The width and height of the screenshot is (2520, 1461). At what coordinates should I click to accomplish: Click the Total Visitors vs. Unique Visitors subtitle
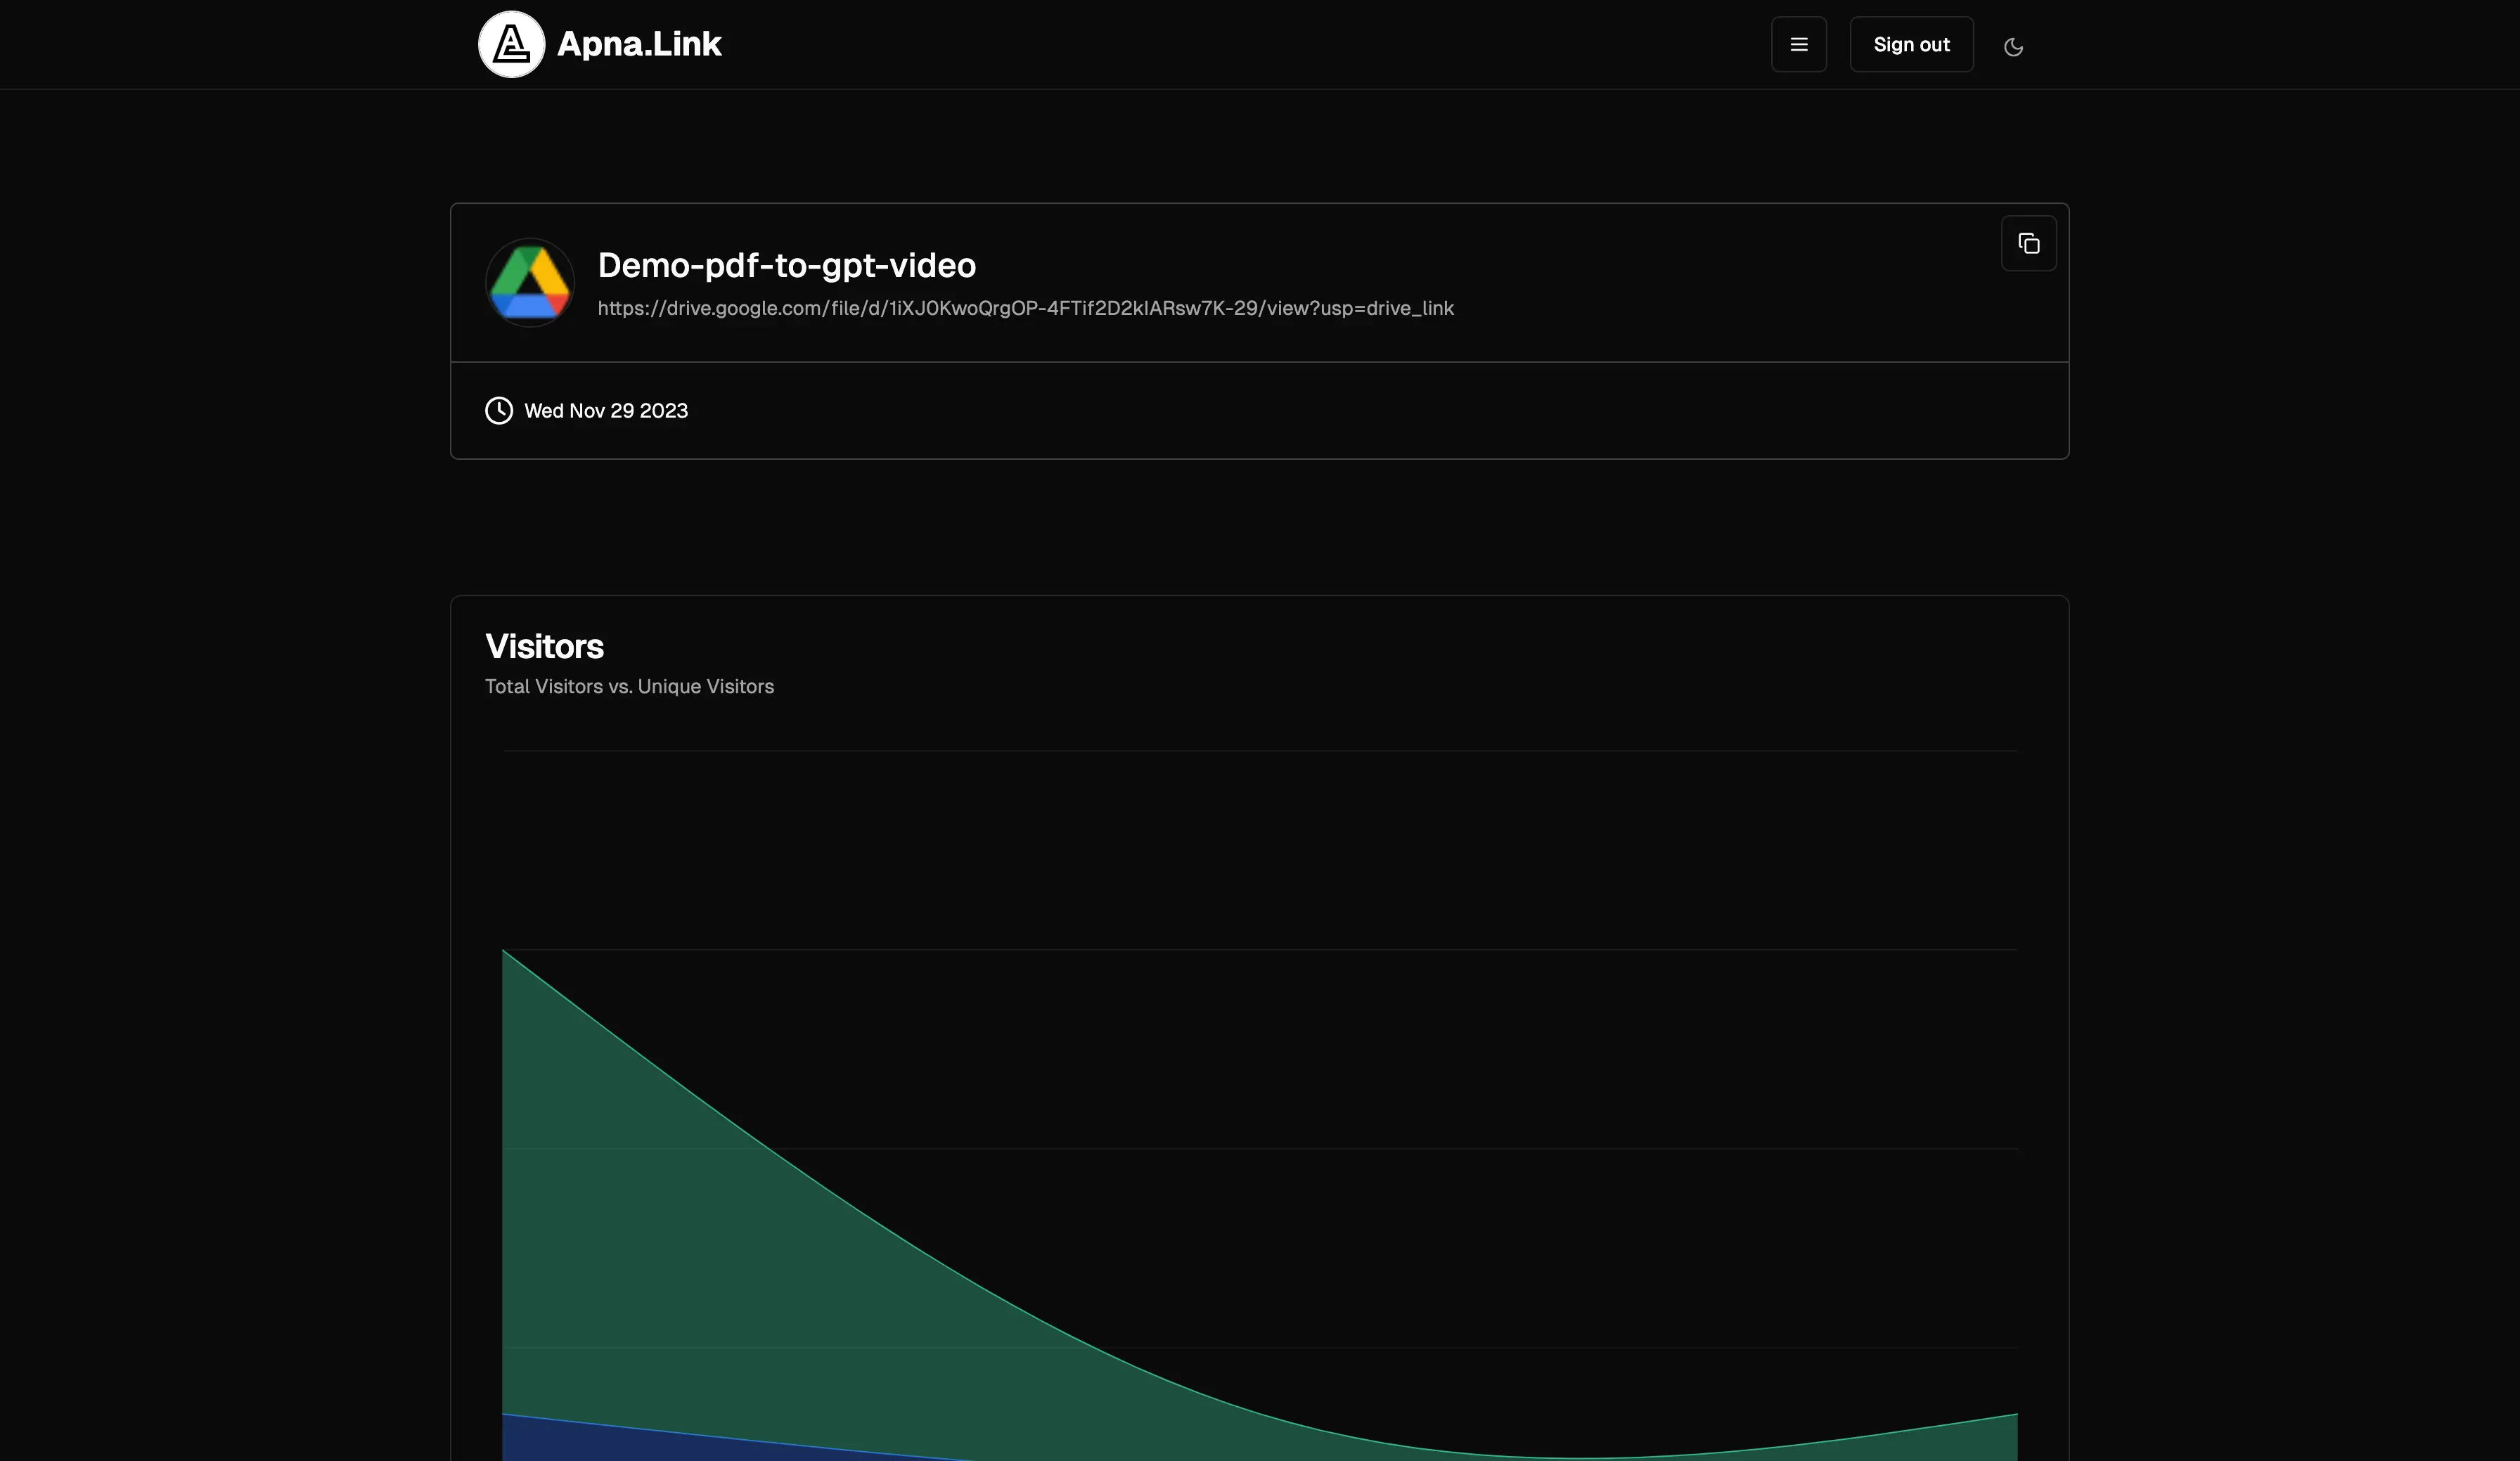(629, 686)
